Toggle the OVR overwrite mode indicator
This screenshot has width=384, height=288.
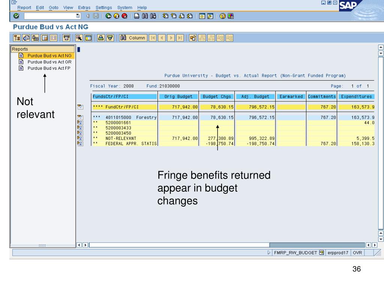point(357,252)
